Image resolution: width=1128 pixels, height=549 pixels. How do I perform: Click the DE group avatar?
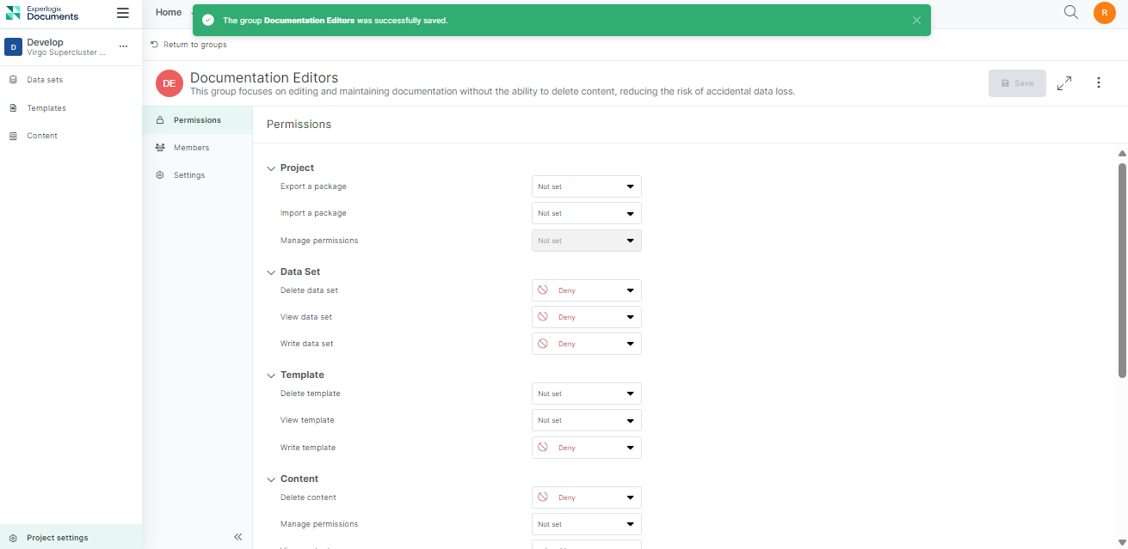pos(170,83)
